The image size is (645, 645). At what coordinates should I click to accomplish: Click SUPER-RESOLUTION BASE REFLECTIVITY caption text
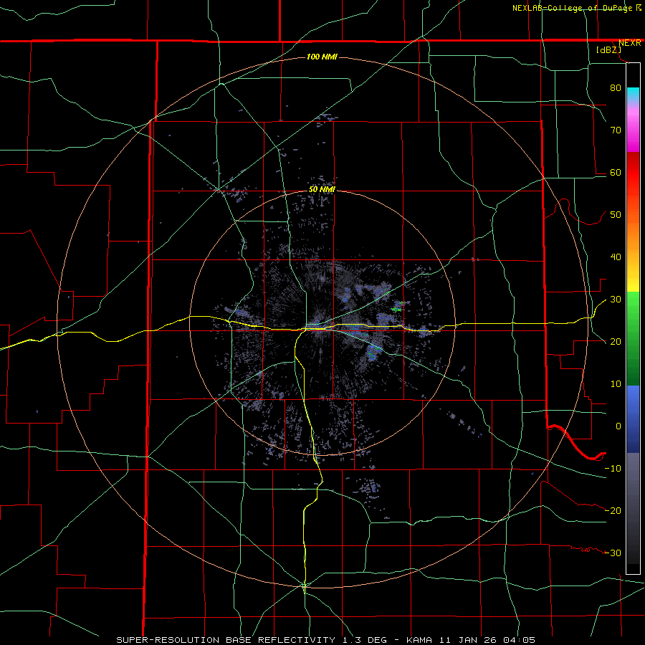pos(226,640)
